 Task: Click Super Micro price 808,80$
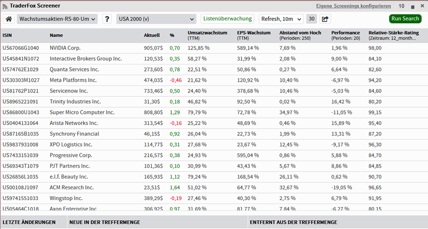153,113
